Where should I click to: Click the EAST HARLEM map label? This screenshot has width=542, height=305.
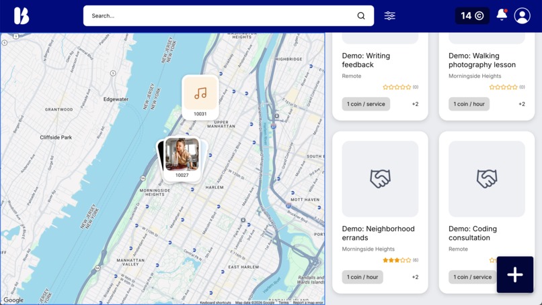[x=243, y=267]
